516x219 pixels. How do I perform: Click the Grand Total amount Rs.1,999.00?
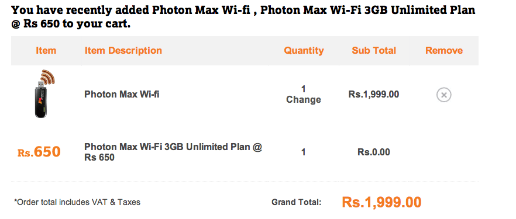coord(381,202)
